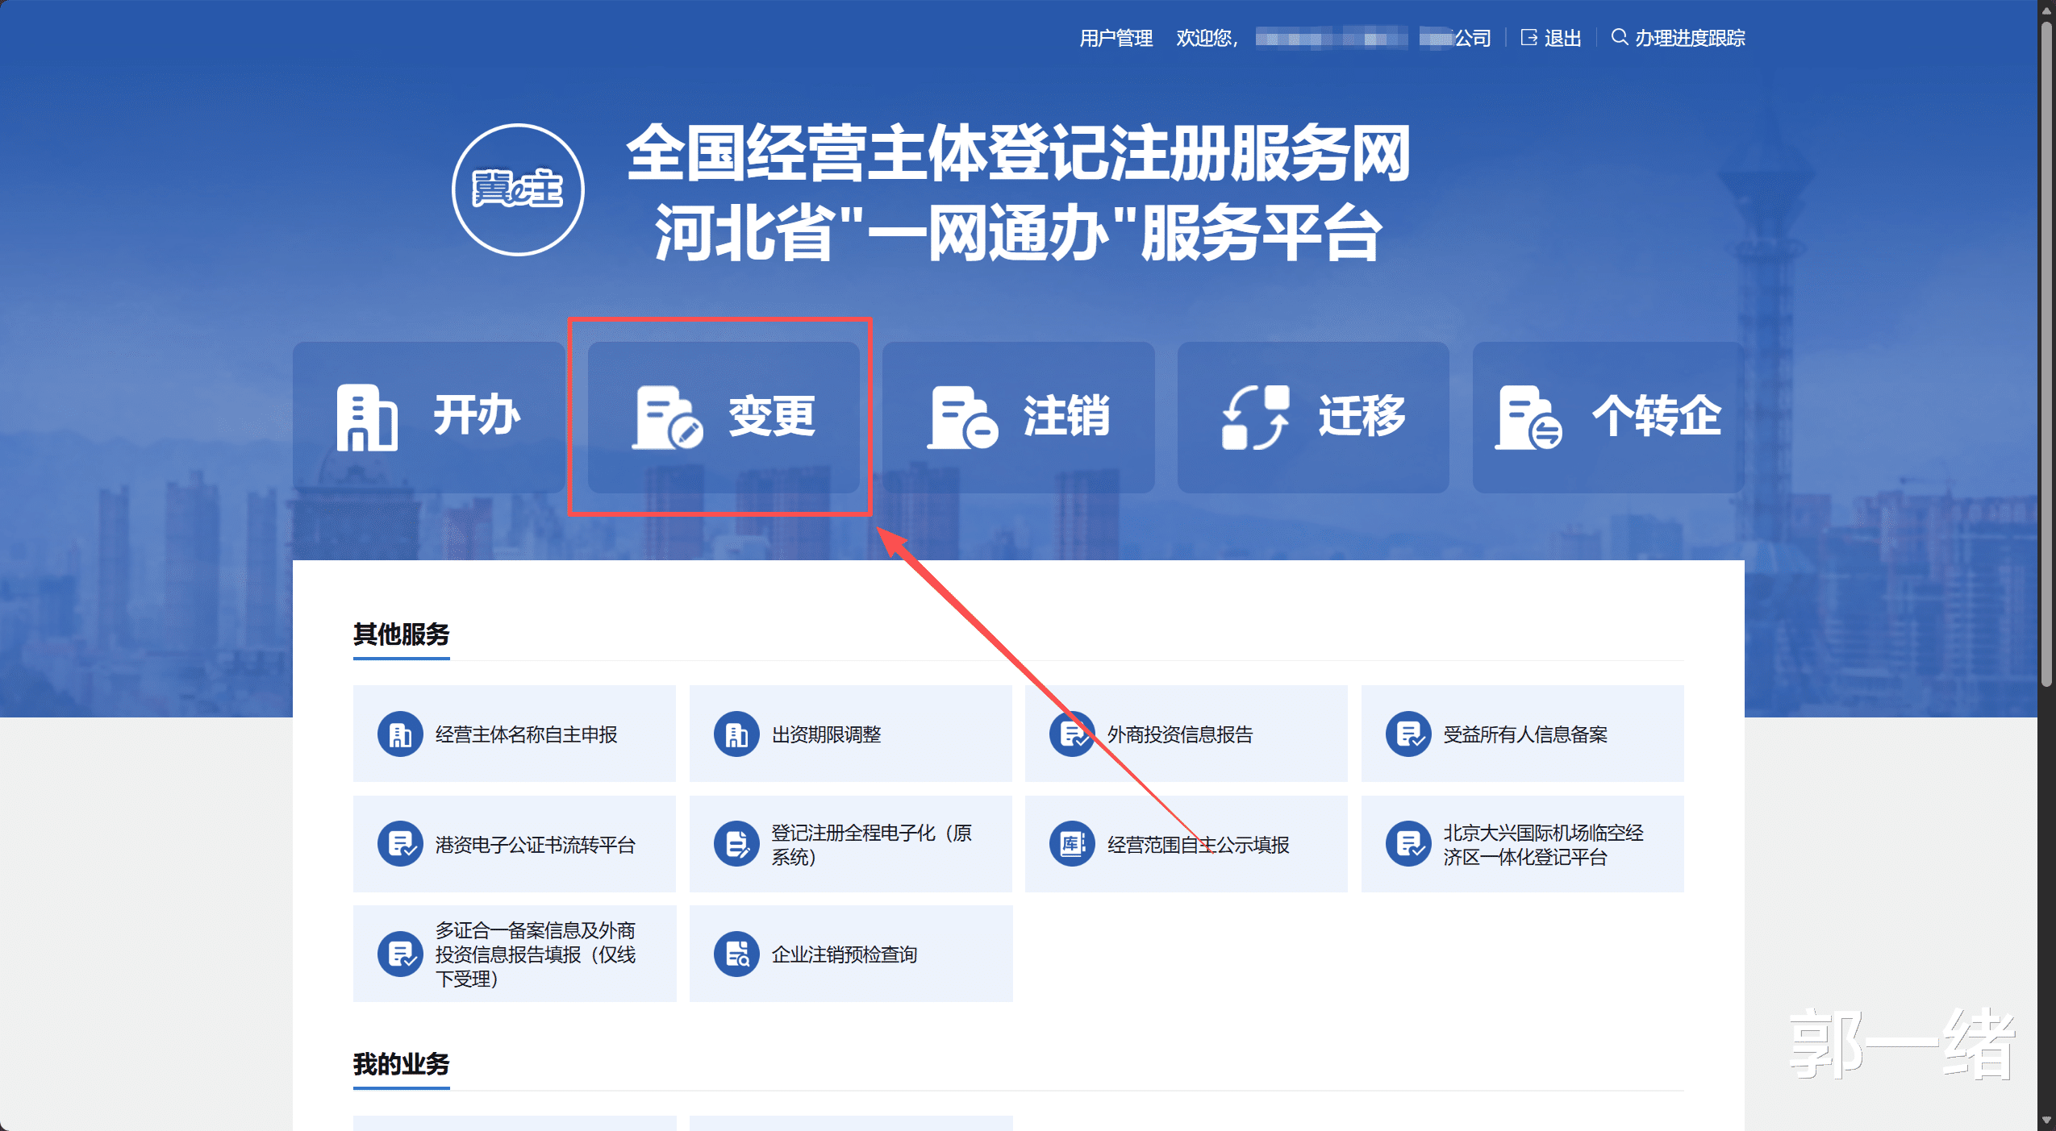The width and height of the screenshot is (2056, 1131).
Task: Click the 冀e注 round logo
Action: click(x=518, y=190)
